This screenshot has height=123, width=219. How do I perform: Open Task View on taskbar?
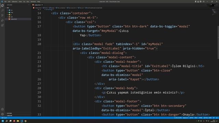[x=10, y=121]
